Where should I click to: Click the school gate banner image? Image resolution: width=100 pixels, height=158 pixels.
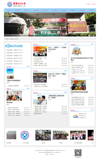click(50, 24)
